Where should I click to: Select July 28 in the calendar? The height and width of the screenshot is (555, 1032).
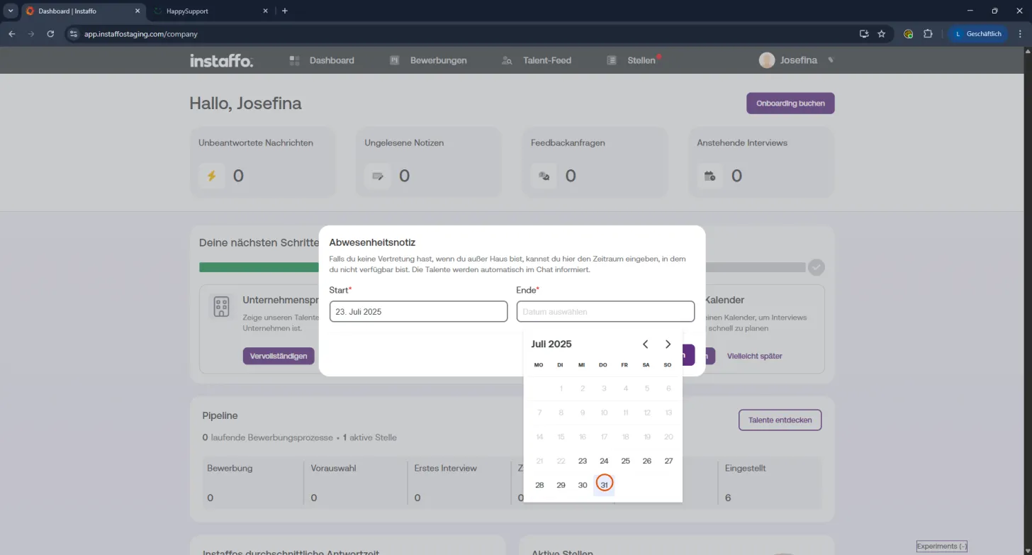(539, 485)
